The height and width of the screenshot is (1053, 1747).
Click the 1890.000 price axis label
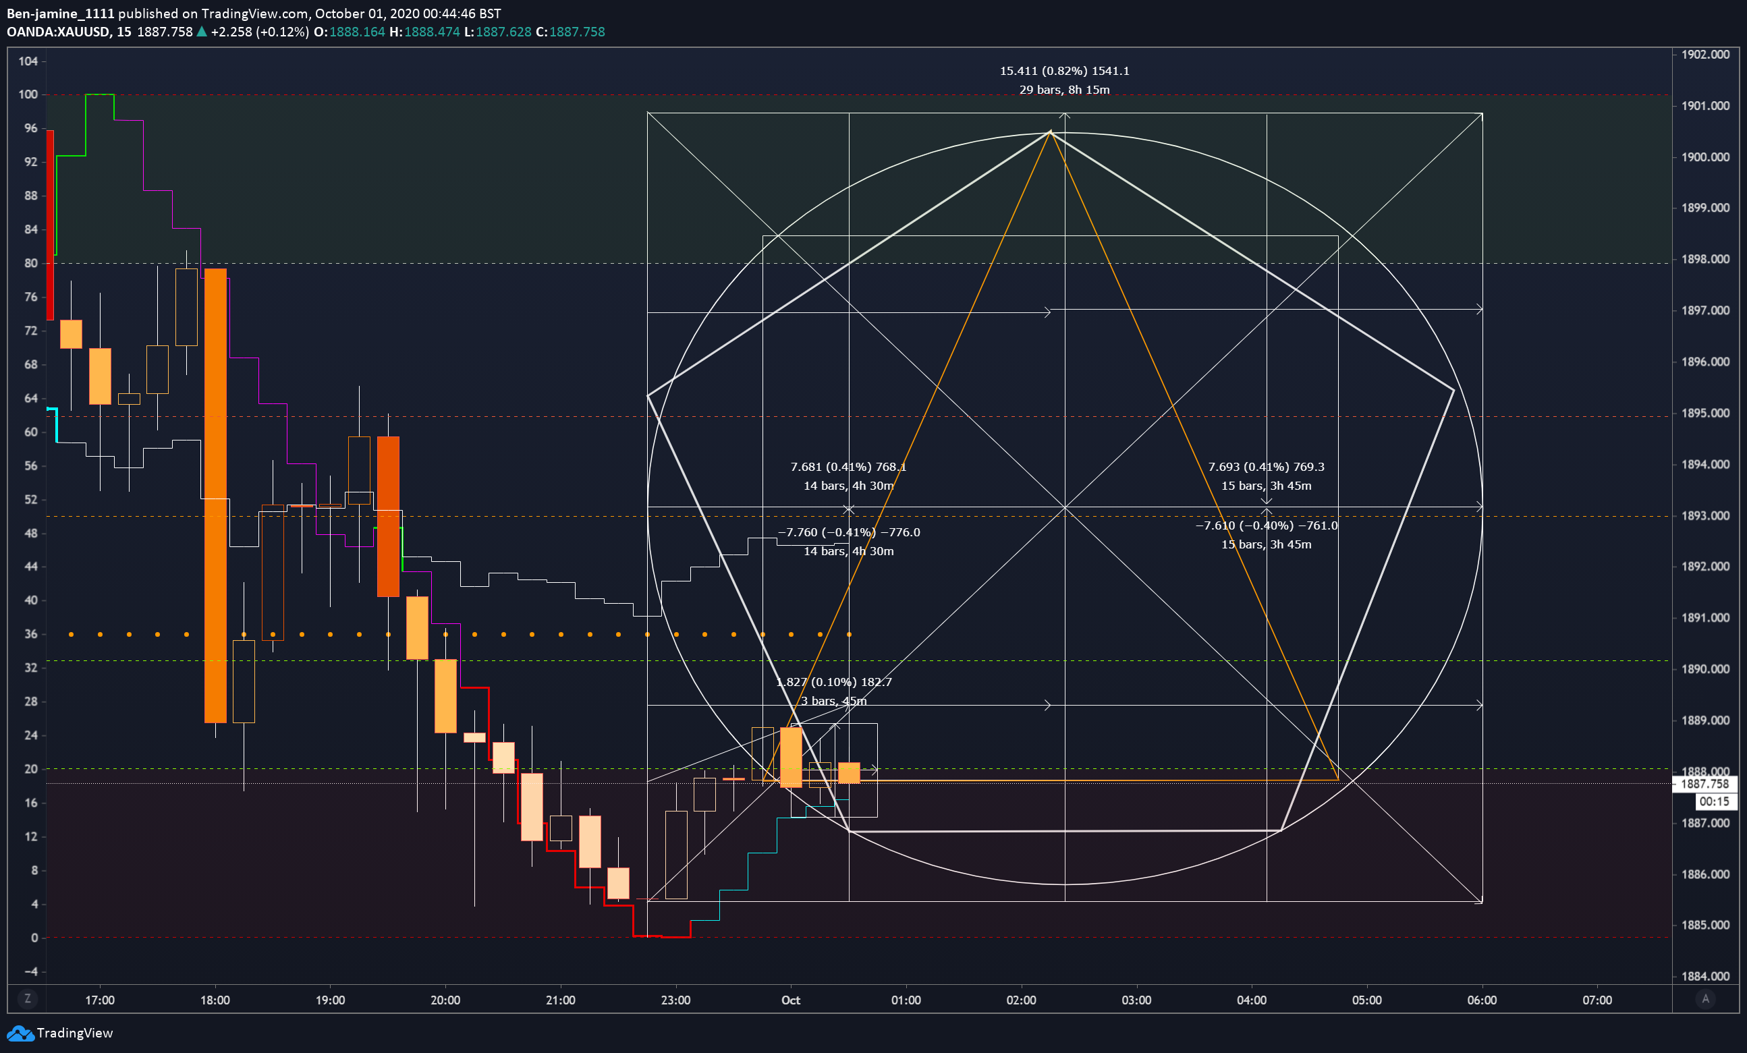tap(1705, 669)
